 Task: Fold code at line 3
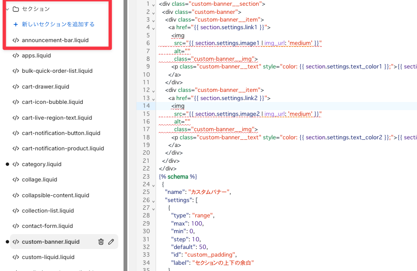click(x=154, y=21)
